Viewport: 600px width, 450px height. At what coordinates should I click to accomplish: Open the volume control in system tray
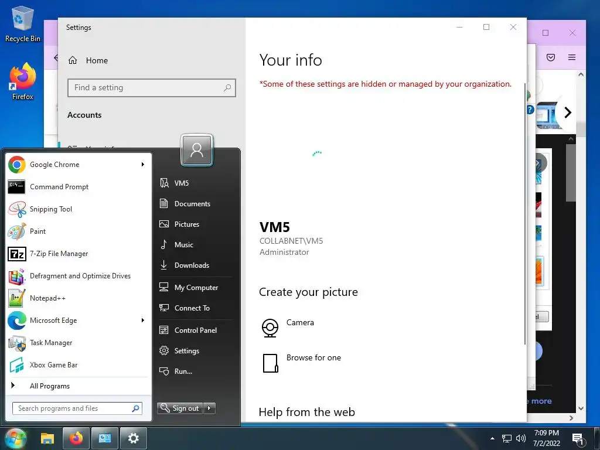(521, 438)
